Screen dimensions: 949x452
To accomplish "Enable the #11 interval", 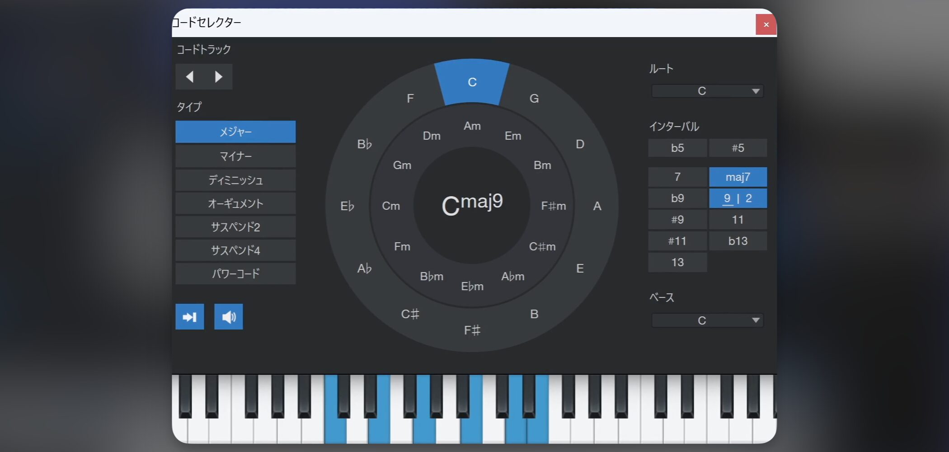I will tap(677, 241).
